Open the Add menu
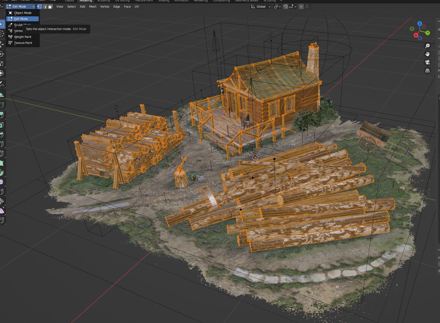 pyautogui.click(x=82, y=7)
